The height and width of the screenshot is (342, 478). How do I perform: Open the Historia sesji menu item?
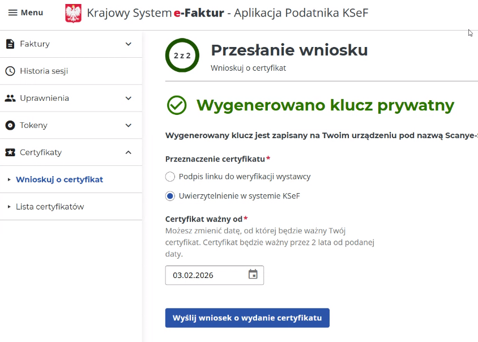44,71
